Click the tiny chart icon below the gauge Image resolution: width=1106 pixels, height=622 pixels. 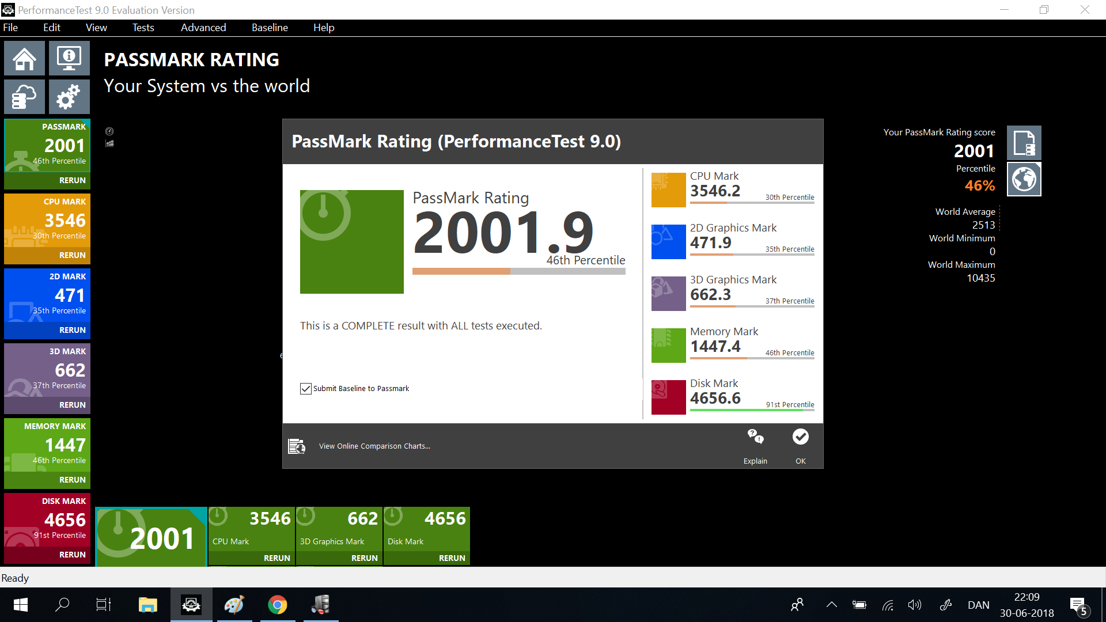pyautogui.click(x=109, y=144)
